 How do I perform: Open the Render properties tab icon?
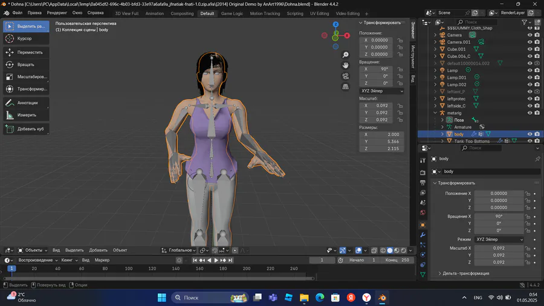coord(423,172)
